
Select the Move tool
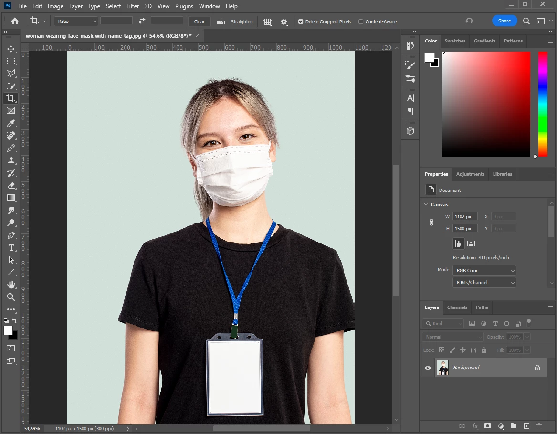11,49
